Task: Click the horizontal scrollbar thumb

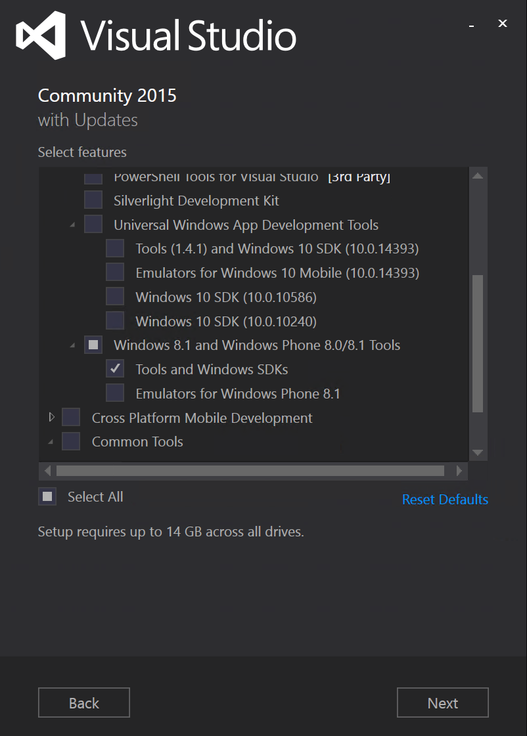Action: coord(250,471)
